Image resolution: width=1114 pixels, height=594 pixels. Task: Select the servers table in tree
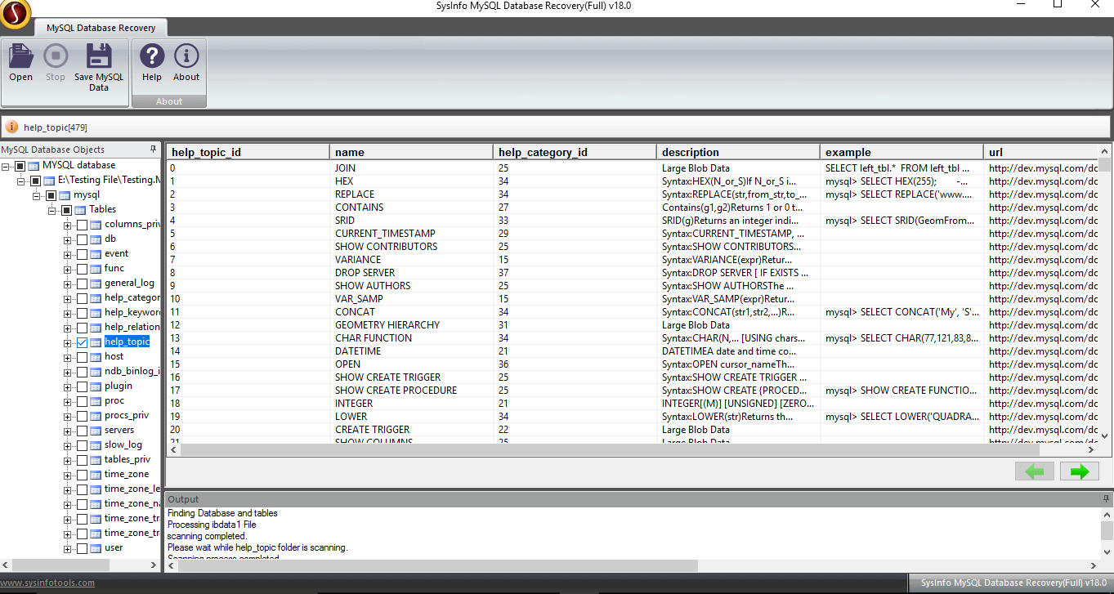pyautogui.click(x=119, y=430)
